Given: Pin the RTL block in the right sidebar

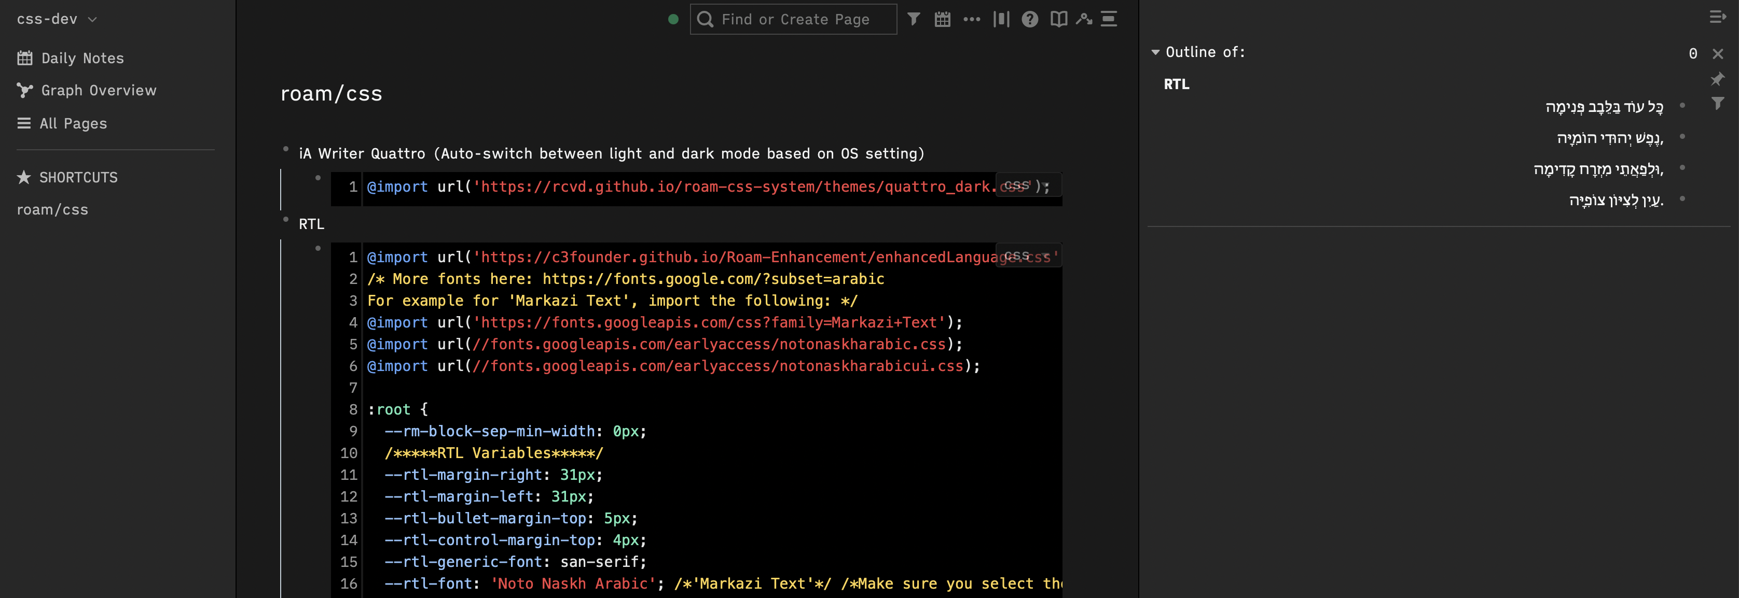Looking at the screenshot, I should coord(1717,80).
